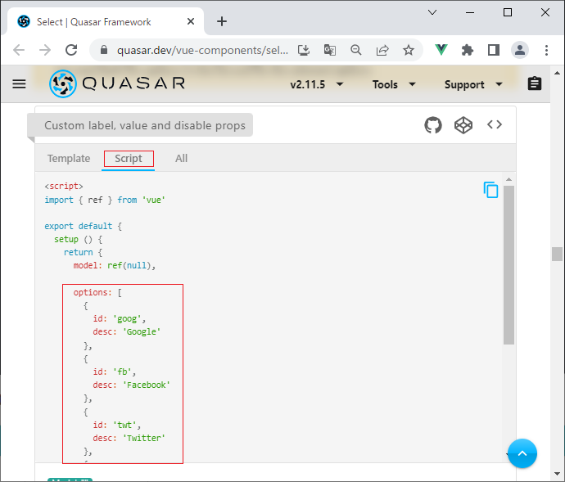The width and height of the screenshot is (565, 482).
Task: Toggle the browser side panel
Action: 494,50
